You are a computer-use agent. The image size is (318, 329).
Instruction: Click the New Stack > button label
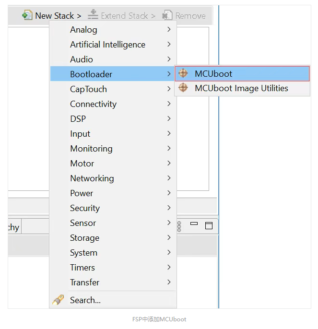(x=58, y=16)
